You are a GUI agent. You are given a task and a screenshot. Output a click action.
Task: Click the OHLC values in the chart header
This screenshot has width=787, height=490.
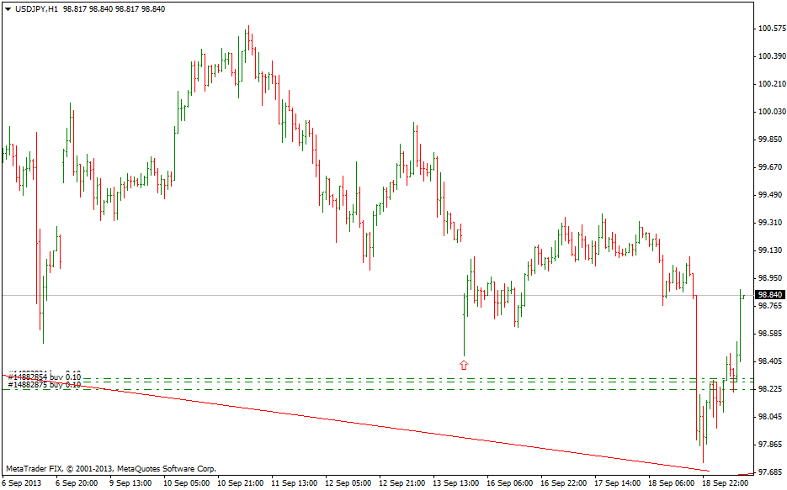(113, 8)
